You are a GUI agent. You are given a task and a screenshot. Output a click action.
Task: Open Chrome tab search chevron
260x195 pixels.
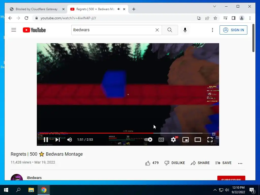click(x=214, y=6)
